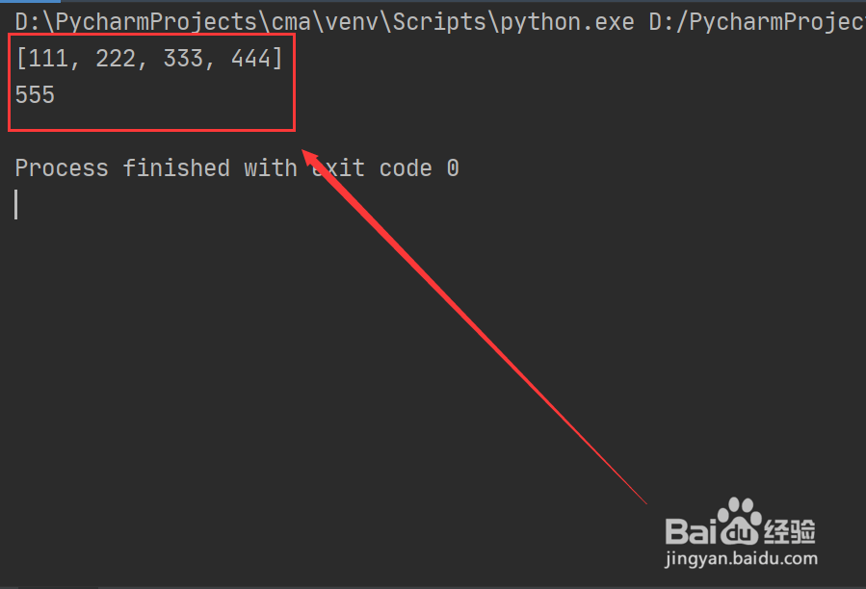Select the number 111 in the list output
866x589 pixels.
[48, 59]
